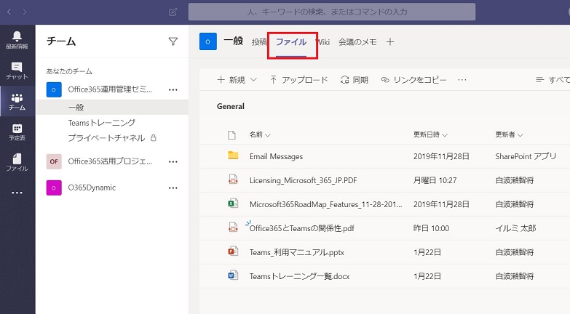Click the 同期 sync button
Image resolution: width=570 pixels, height=314 pixels.
(355, 80)
